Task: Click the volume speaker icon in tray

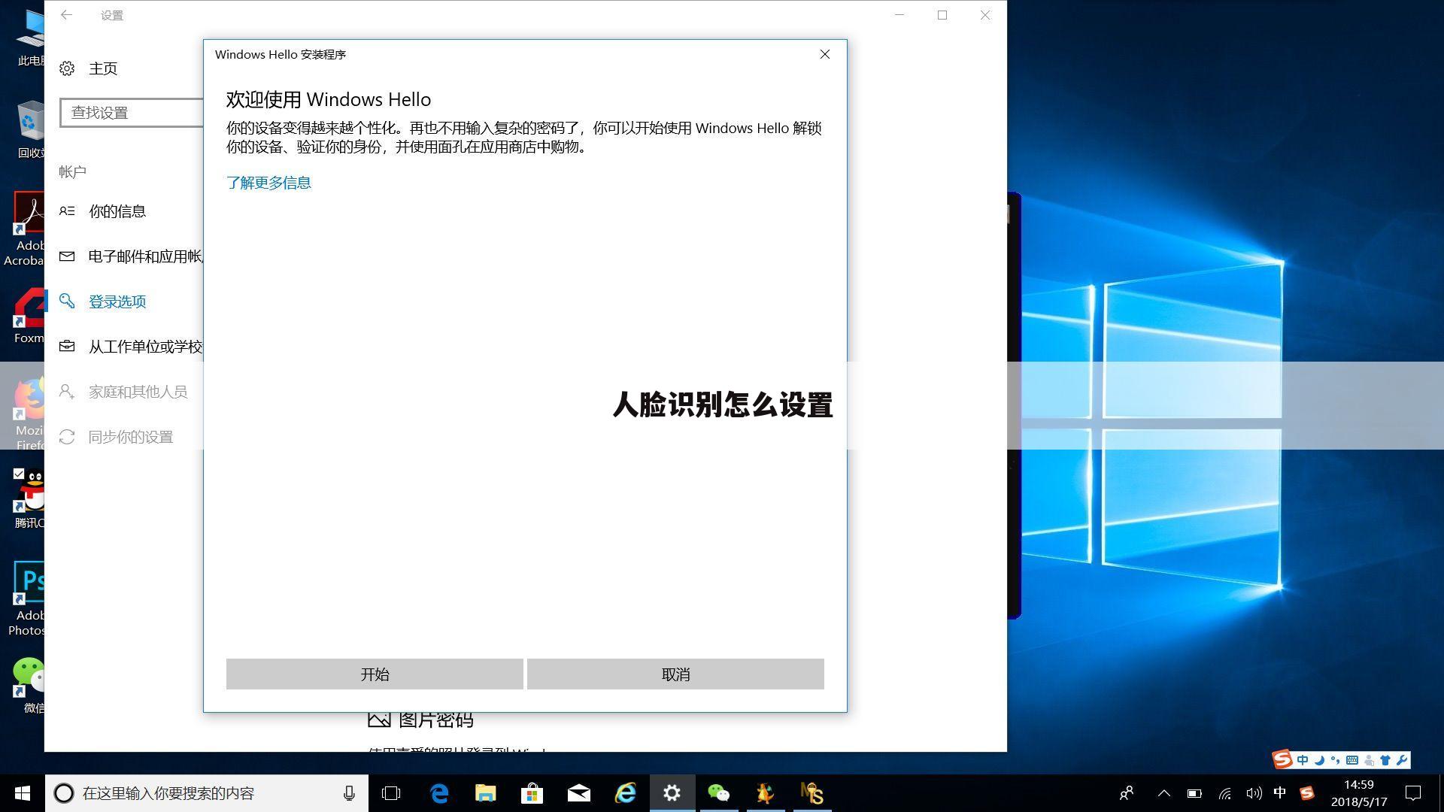Action: coord(1253,793)
